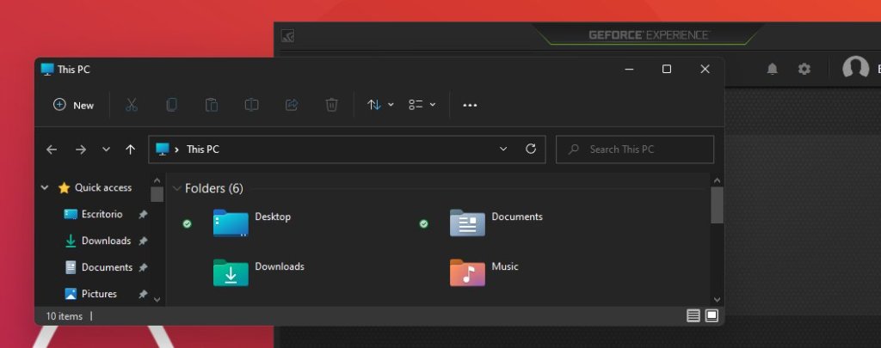Select the Music folder icon
This screenshot has width=881, height=348.
(467, 272)
